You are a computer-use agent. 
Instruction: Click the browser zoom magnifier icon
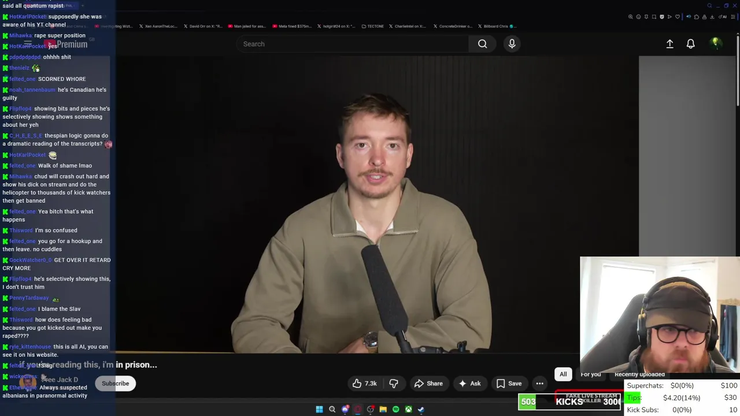tap(631, 17)
